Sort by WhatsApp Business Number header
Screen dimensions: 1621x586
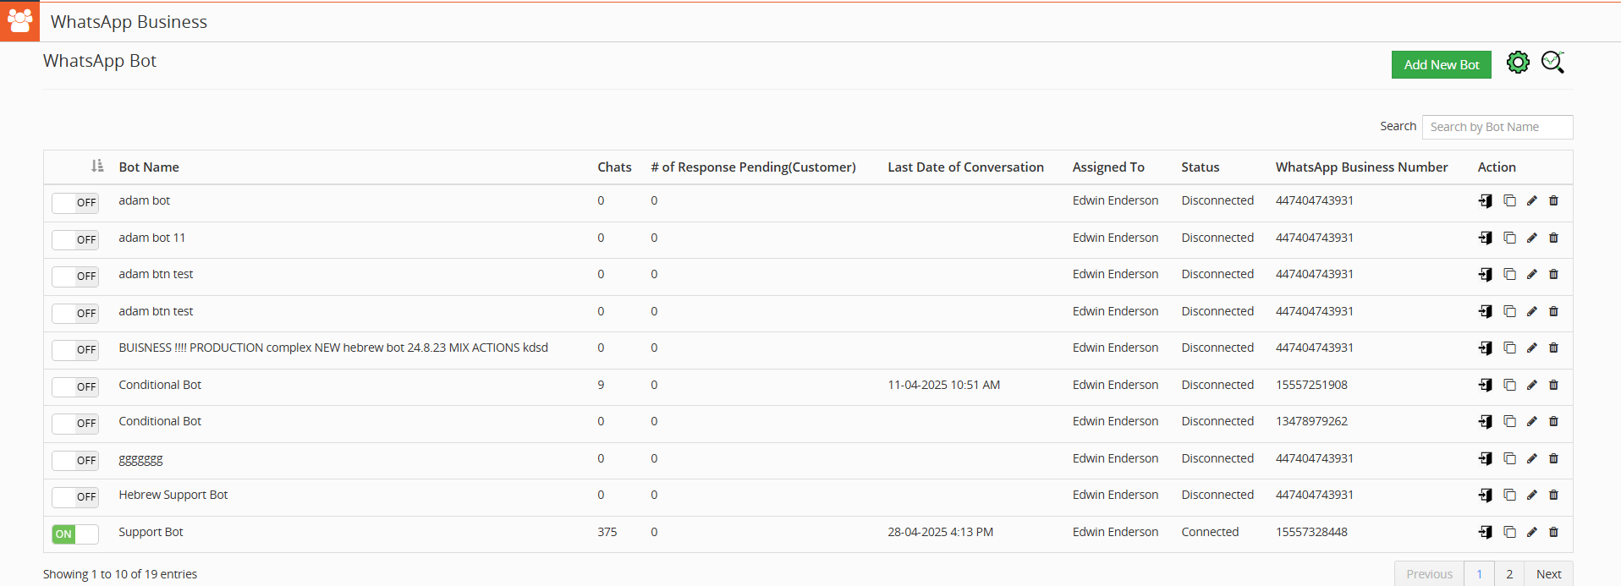coord(1361,167)
